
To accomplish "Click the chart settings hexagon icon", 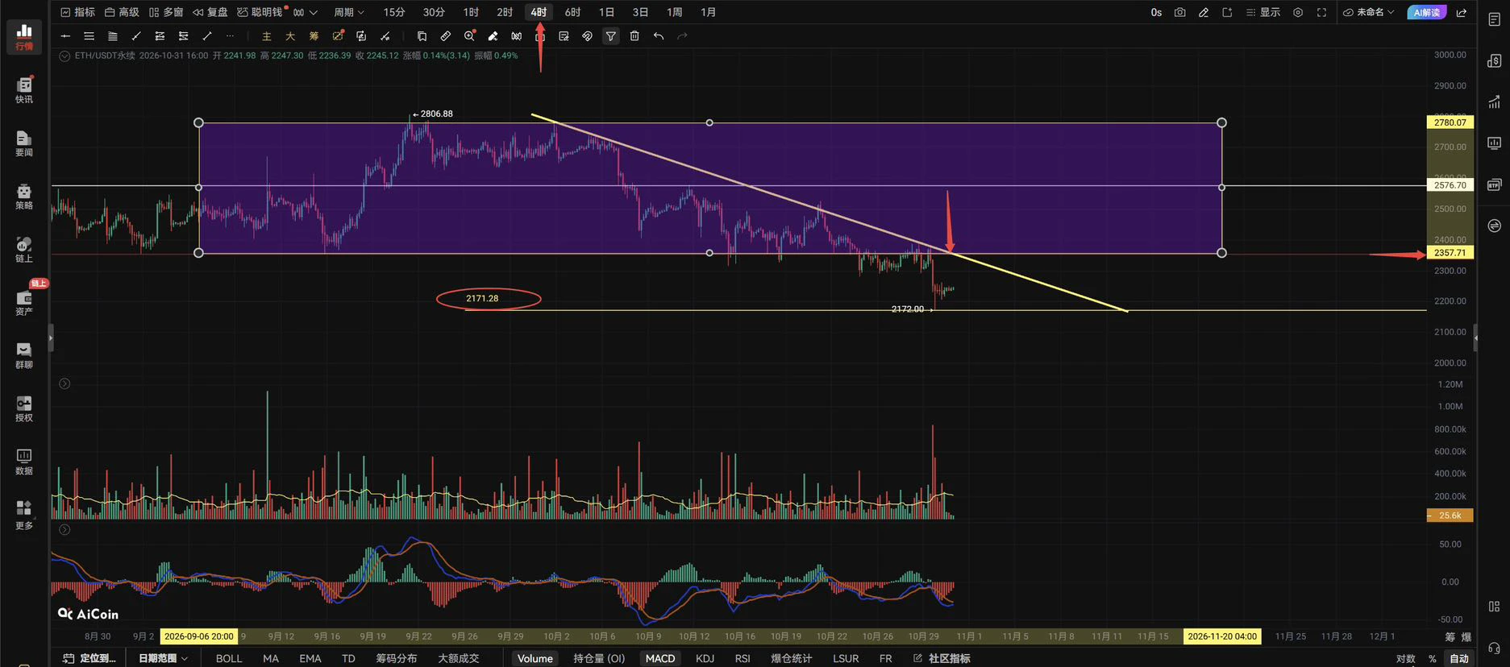I will (x=1298, y=12).
